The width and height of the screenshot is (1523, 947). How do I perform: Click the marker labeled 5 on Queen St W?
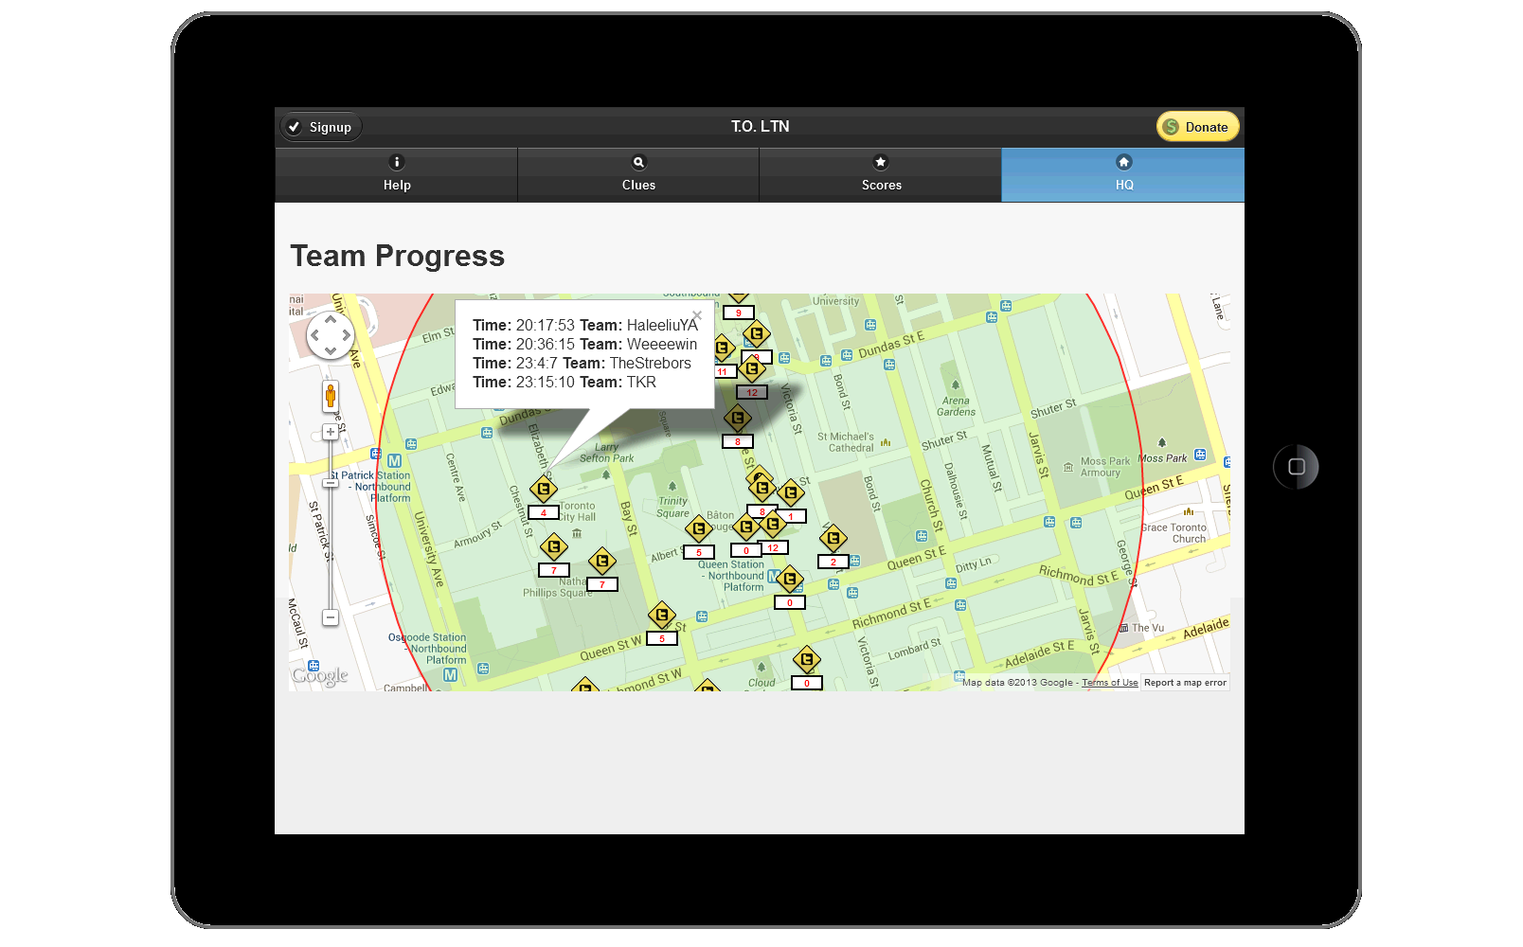pyautogui.click(x=662, y=616)
